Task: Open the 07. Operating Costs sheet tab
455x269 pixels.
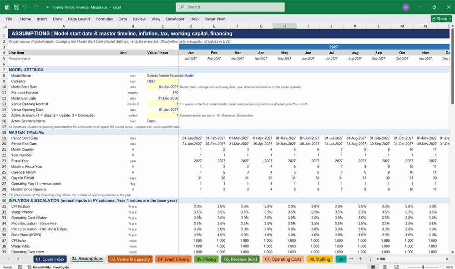Action: [x=283, y=259]
